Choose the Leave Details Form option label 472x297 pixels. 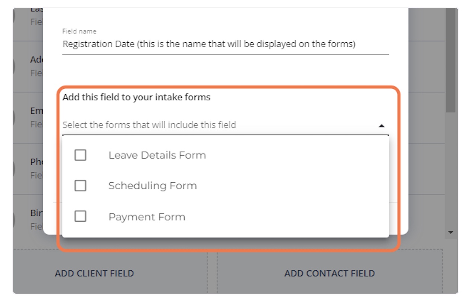157,155
